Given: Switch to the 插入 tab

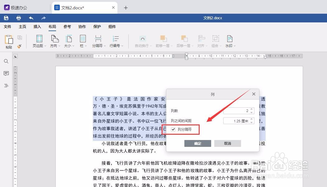Looking at the screenshot, I should [37, 27].
